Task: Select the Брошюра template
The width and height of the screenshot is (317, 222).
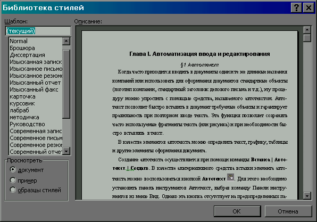Action: tap(22, 48)
